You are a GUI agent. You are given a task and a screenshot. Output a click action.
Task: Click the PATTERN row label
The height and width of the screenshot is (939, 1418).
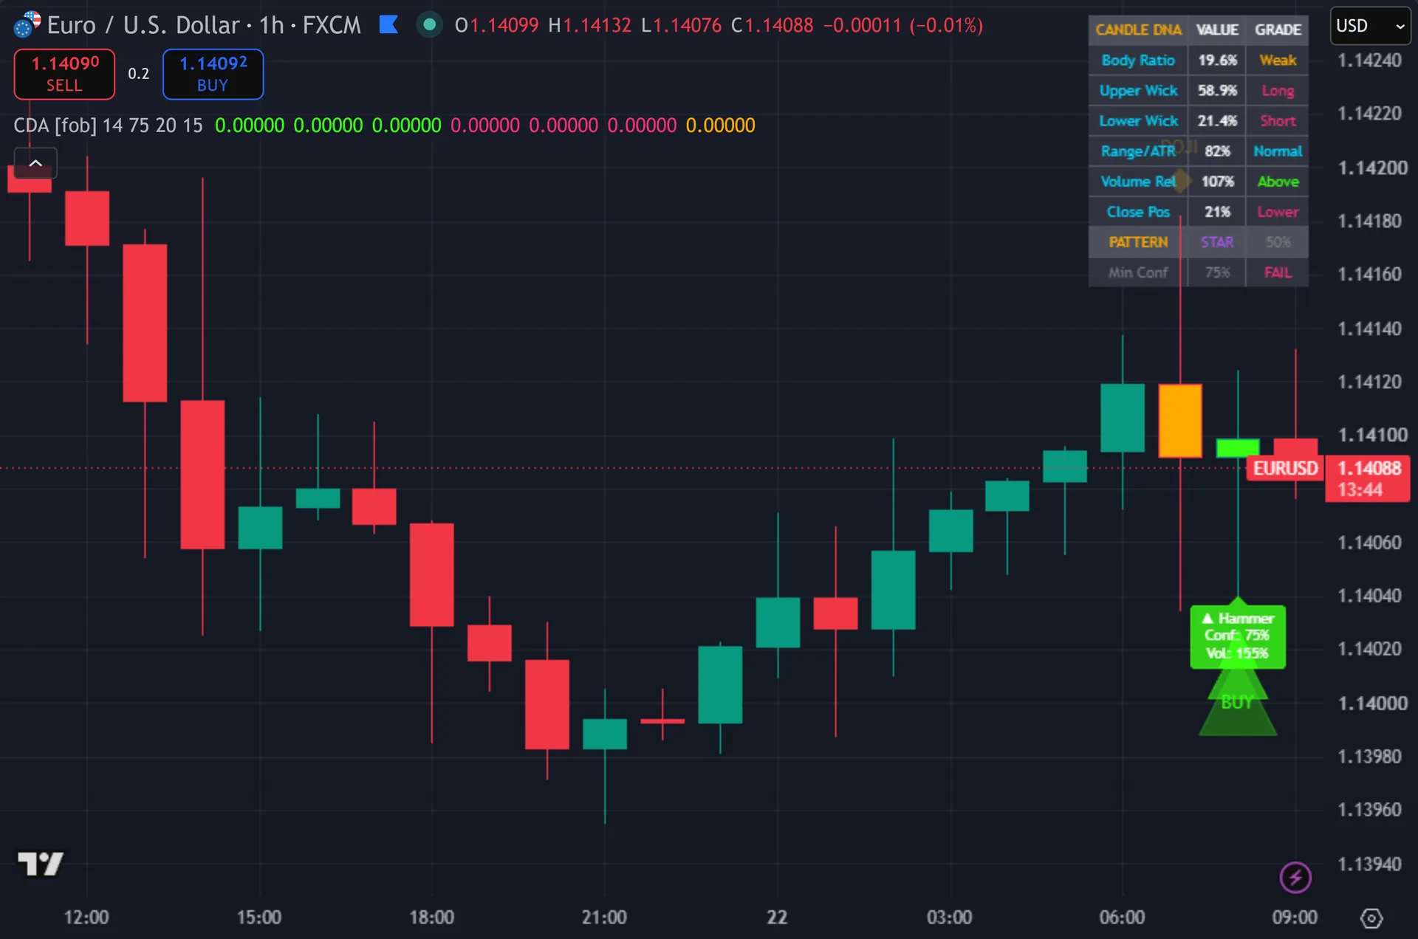click(x=1138, y=242)
